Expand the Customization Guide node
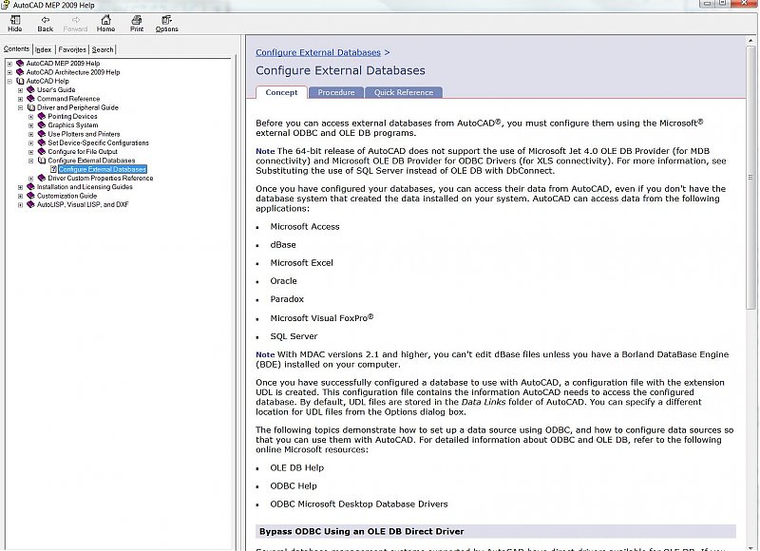Image resolution: width=760 pixels, height=551 pixels. 20,196
